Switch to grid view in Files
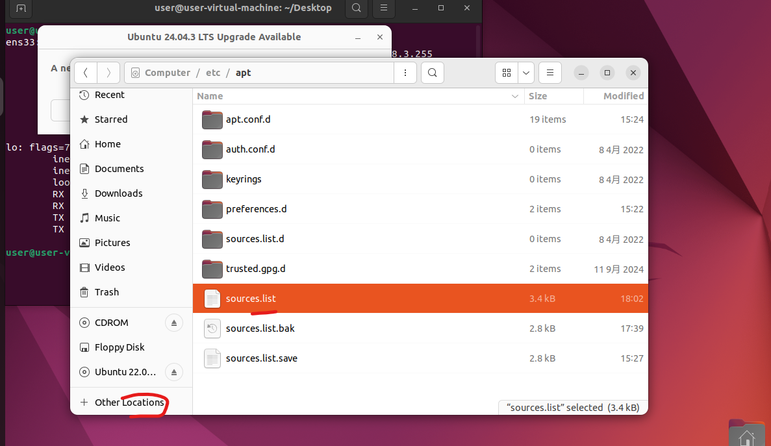The width and height of the screenshot is (771, 446). [507, 73]
